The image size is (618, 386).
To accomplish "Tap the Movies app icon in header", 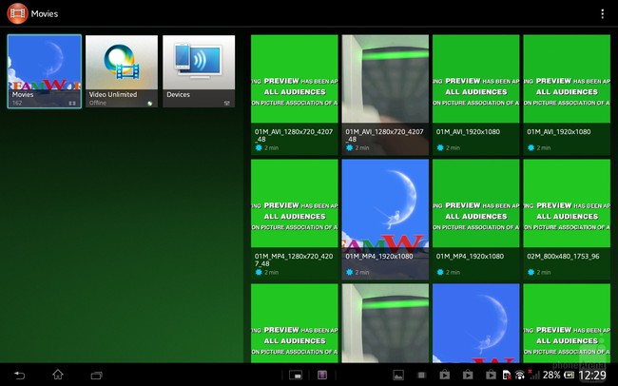I will click(16, 13).
